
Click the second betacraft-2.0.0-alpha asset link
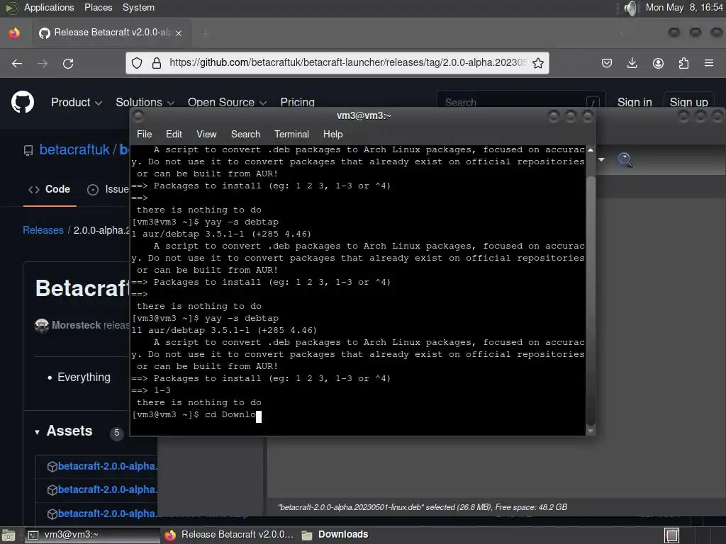108,489
